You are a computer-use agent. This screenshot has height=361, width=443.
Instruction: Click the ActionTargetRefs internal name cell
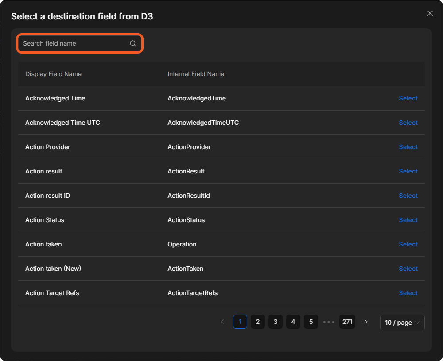pos(192,293)
